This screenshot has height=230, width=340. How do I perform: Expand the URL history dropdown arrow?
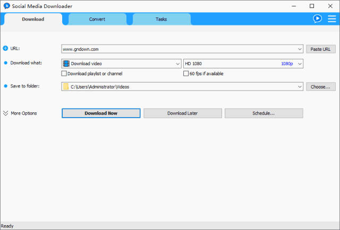[300, 49]
